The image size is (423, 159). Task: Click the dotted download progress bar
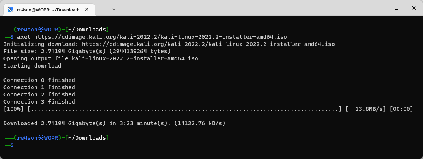pyautogui.click(x=185, y=109)
